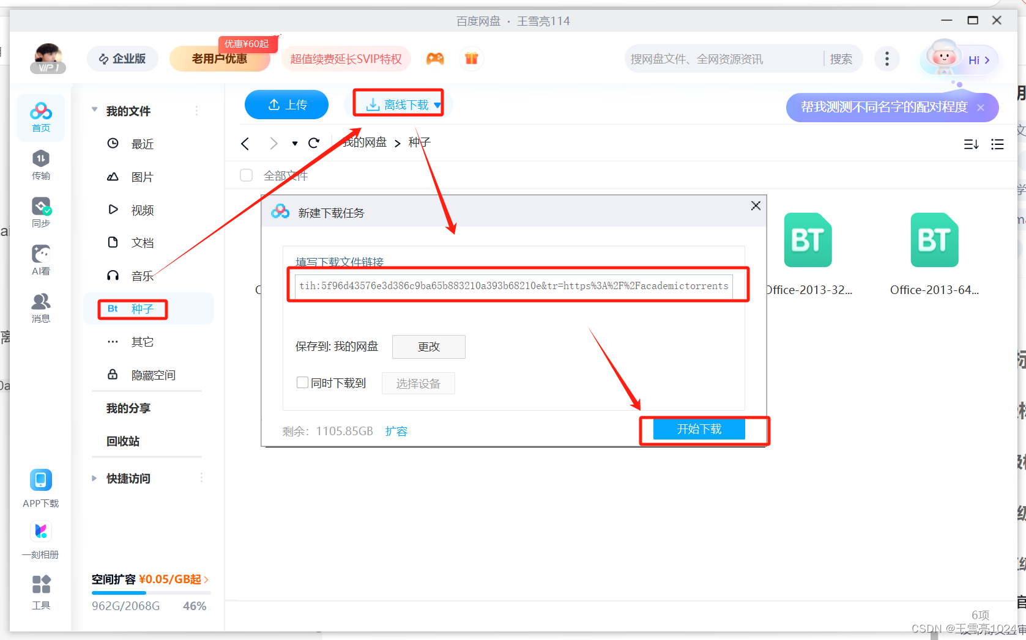
Task: Open the Tools (工具) sidebar icon
Action: coord(41,592)
